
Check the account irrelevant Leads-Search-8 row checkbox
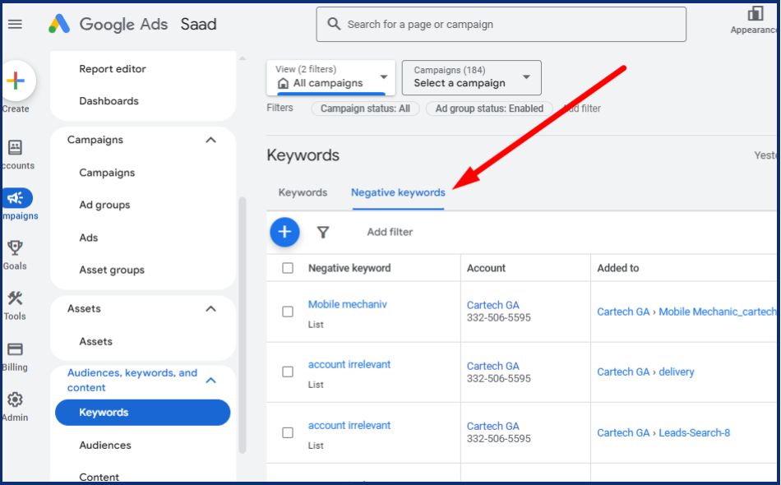[x=288, y=432]
